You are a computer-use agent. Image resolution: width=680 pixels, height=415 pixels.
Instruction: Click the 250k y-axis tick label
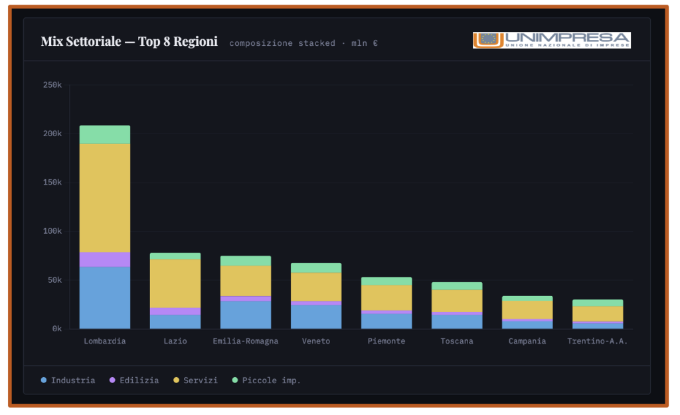coord(52,85)
